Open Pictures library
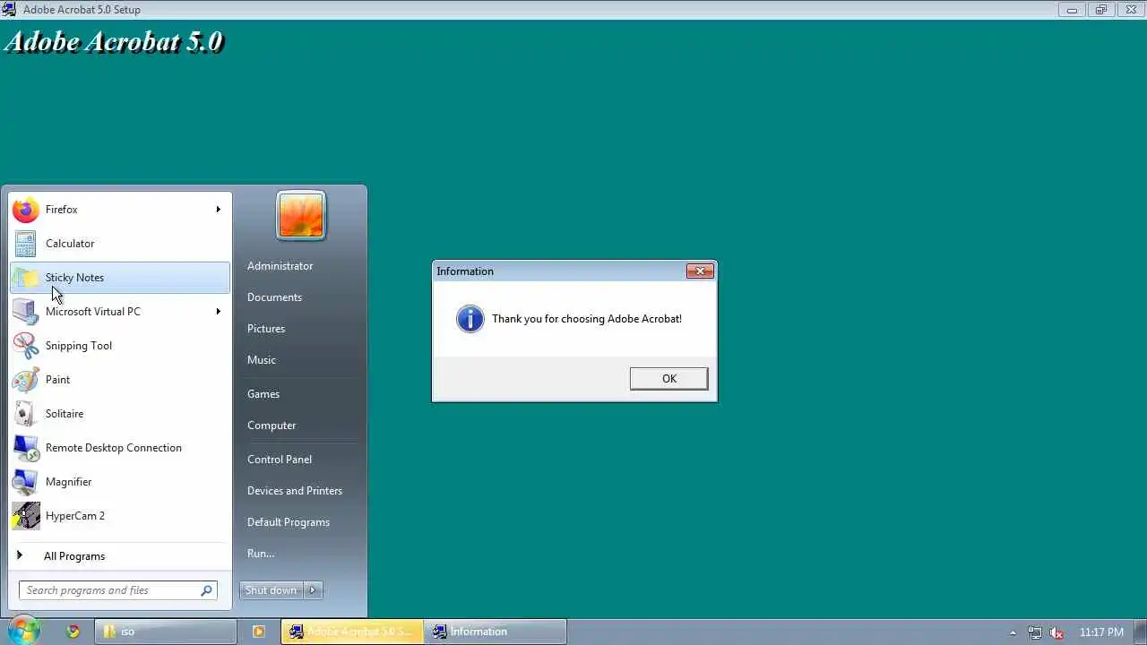 (x=266, y=329)
